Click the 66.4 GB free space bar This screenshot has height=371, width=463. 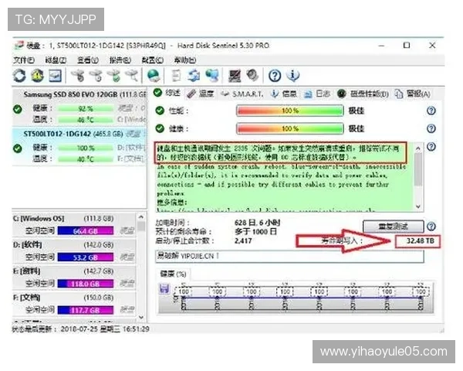[86, 231]
